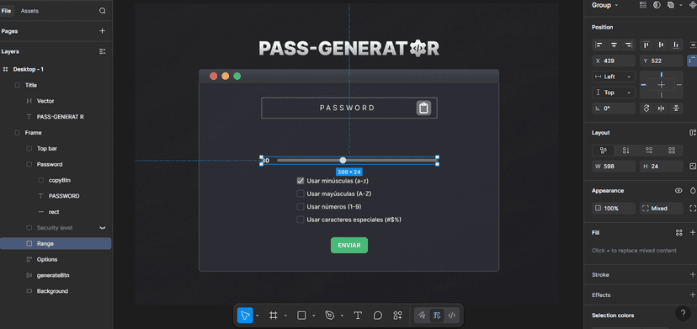
Task: Click the align vertical centers icon
Action: [661, 45]
